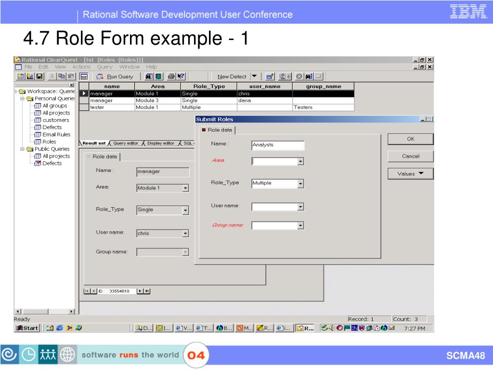The height and width of the screenshot is (370, 493).
Task: Click the form view toolbar icon
Action: (x=84, y=77)
